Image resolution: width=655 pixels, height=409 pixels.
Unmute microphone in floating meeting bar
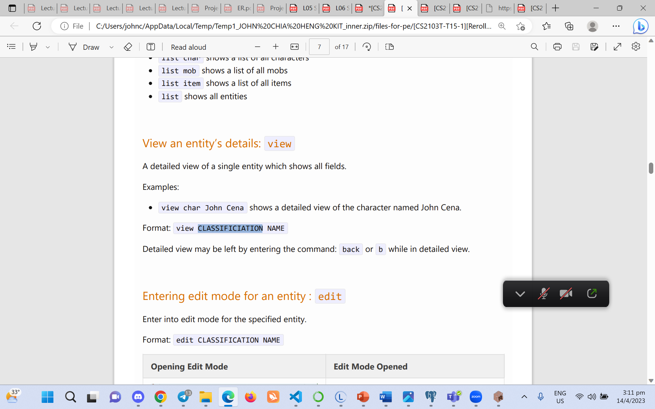[x=543, y=293]
